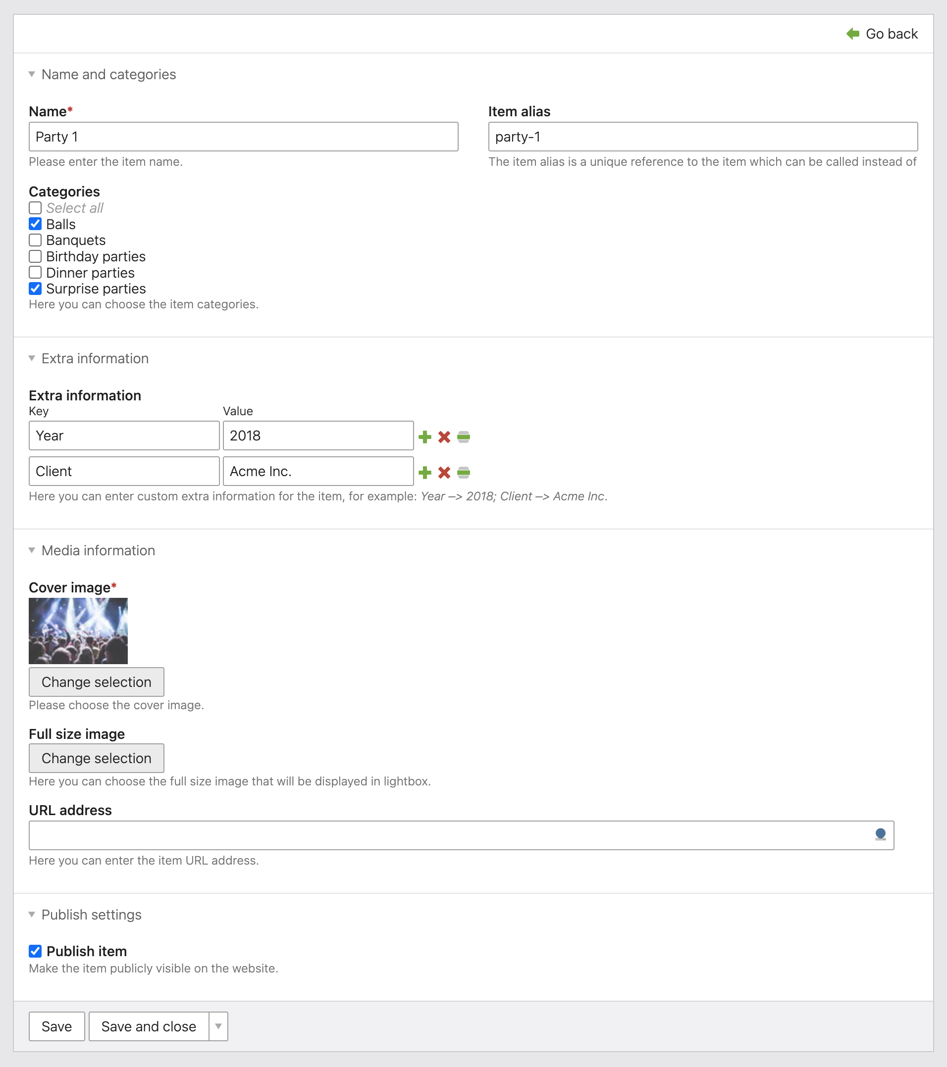The height and width of the screenshot is (1067, 947).
Task: Add a row after the Client entry
Action: tap(424, 473)
